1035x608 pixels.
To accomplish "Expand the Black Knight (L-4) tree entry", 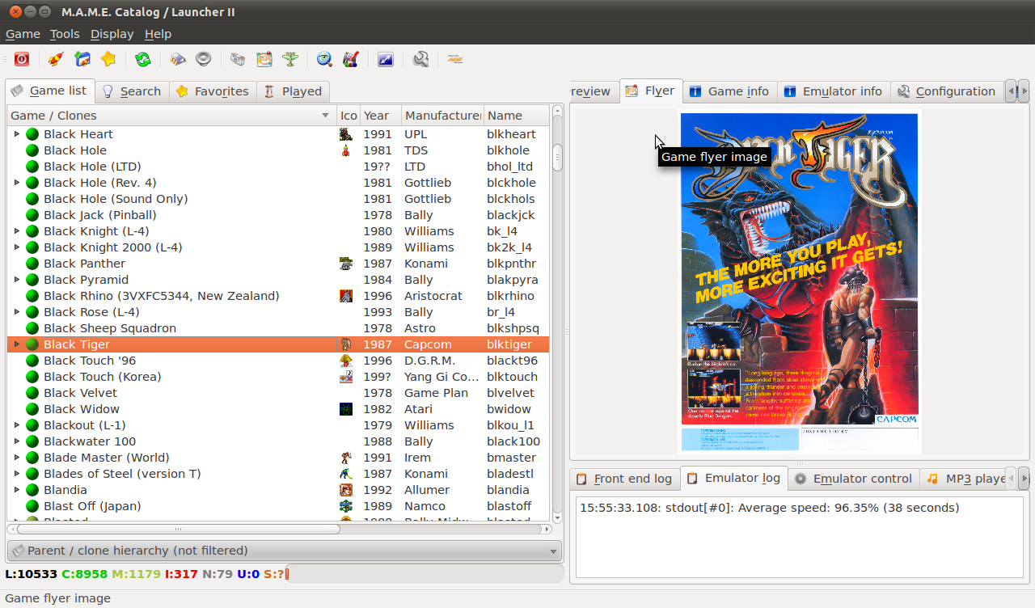I will pyautogui.click(x=16, y=231).
